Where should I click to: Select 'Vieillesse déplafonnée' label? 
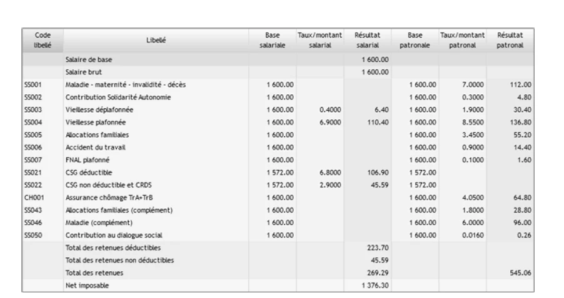point(99,110)
